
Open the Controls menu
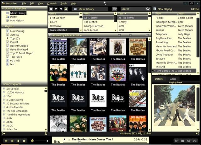point(52,3)
